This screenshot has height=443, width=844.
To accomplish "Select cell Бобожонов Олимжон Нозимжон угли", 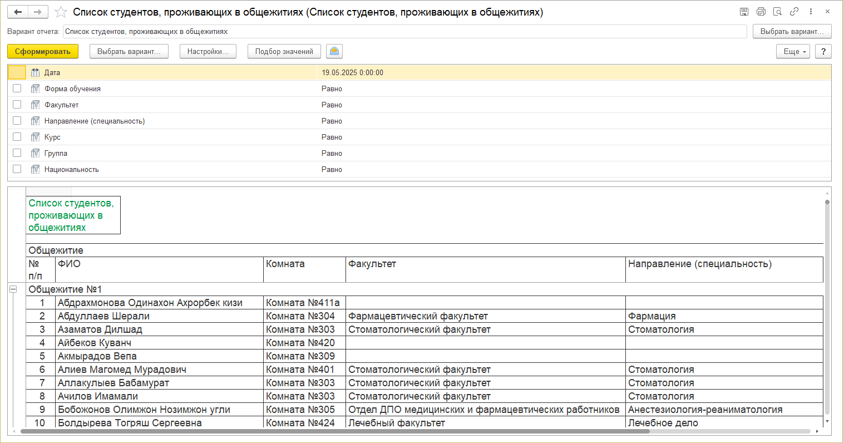I will (160, 410).
